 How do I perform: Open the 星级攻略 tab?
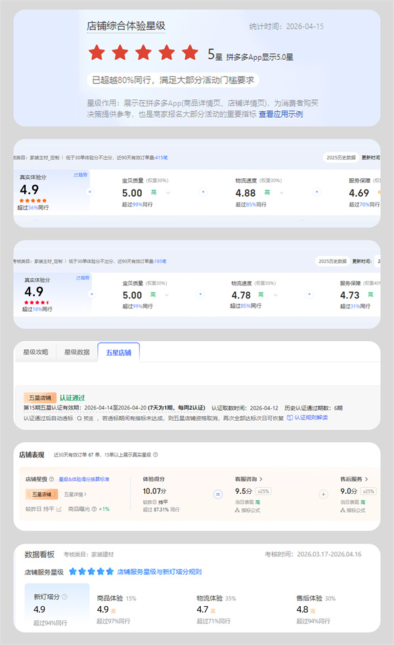tap(35, 352)
